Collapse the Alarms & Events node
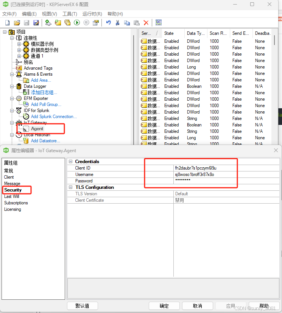This screenshot has height=313, width=282. pos(12,74)
